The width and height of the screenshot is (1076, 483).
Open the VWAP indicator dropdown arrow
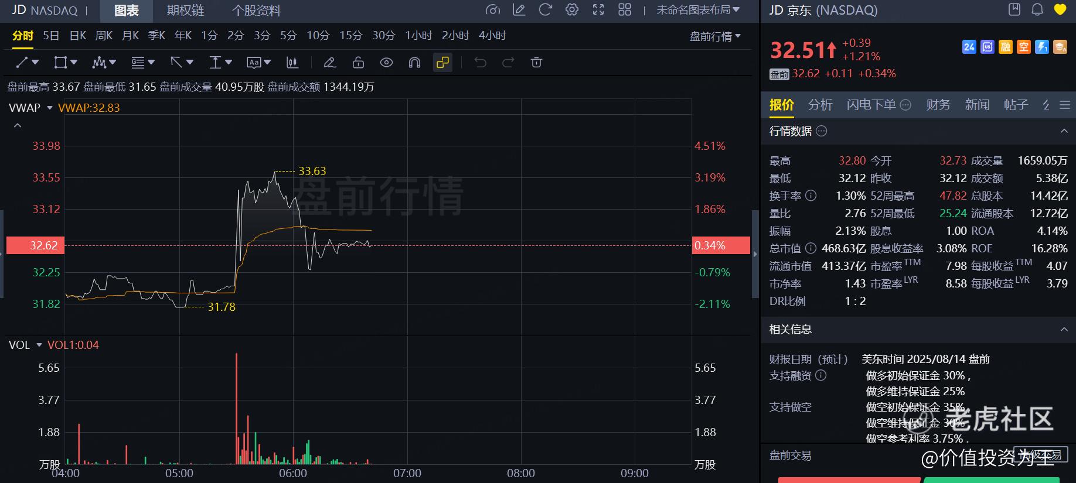tap(50, 108)
